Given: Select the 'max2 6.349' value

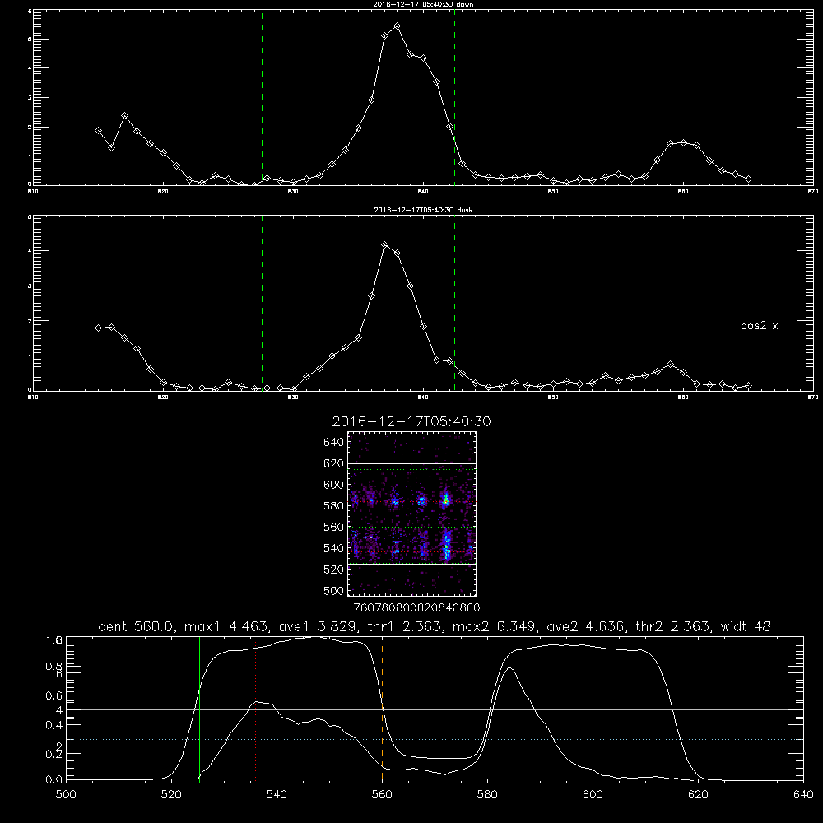Looking at the screenshot, I should click(495, 626).
